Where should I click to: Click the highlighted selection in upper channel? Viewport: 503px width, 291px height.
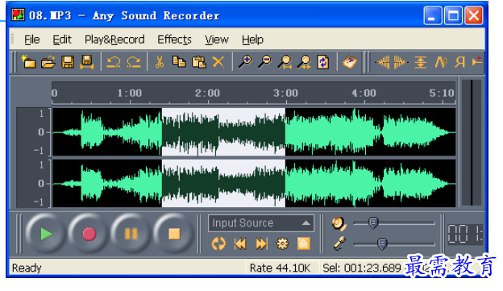223,132
